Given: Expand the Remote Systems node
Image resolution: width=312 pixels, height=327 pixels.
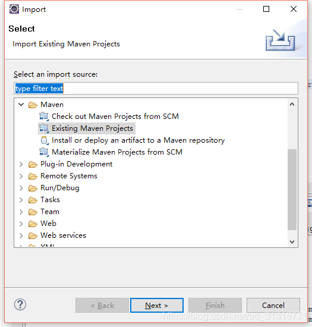Looking at the screenshot, I should 21,176.
